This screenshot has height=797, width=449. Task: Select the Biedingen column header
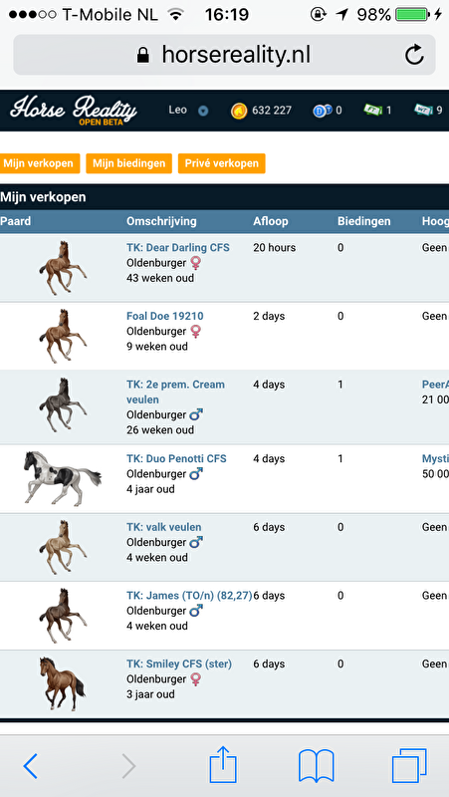tap(364, 221)
